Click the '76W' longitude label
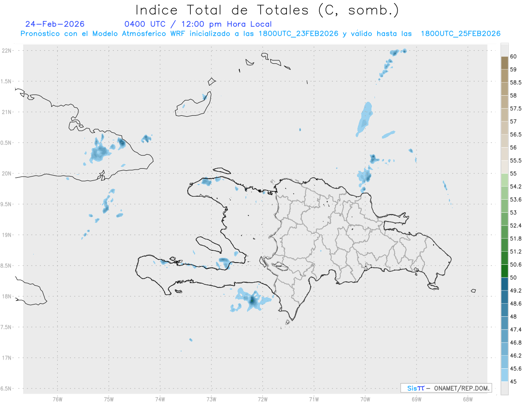 [x=57, y=399]
